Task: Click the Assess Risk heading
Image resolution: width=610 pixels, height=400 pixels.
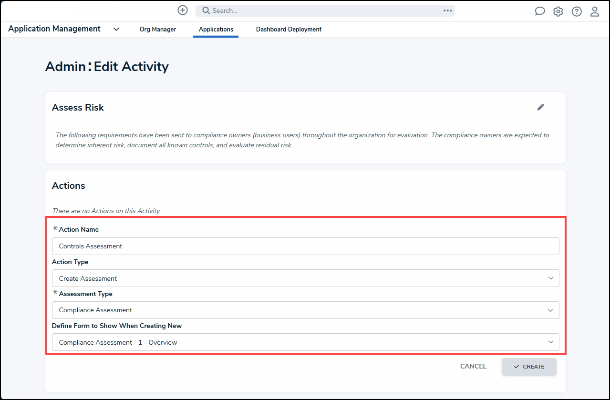Action: tap(78, 108)
